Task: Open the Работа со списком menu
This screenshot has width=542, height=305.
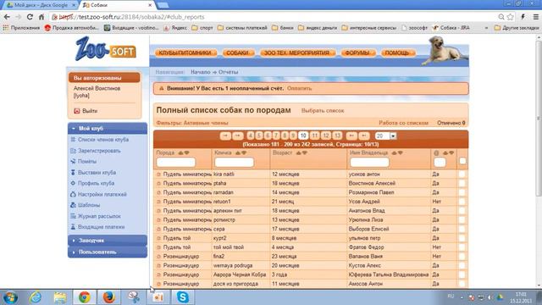Action: 403,123
